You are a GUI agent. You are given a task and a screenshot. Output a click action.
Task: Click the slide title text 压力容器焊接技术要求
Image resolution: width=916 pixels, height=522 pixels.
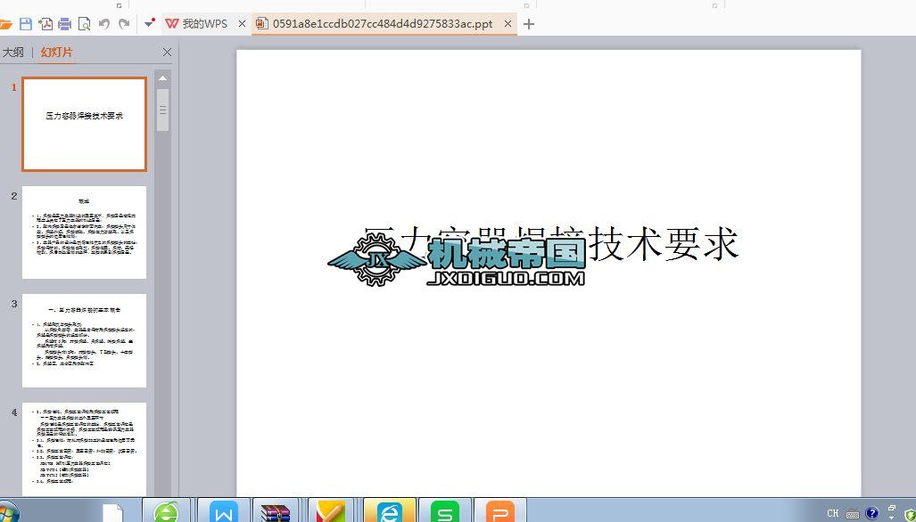(x=551, y=244)
